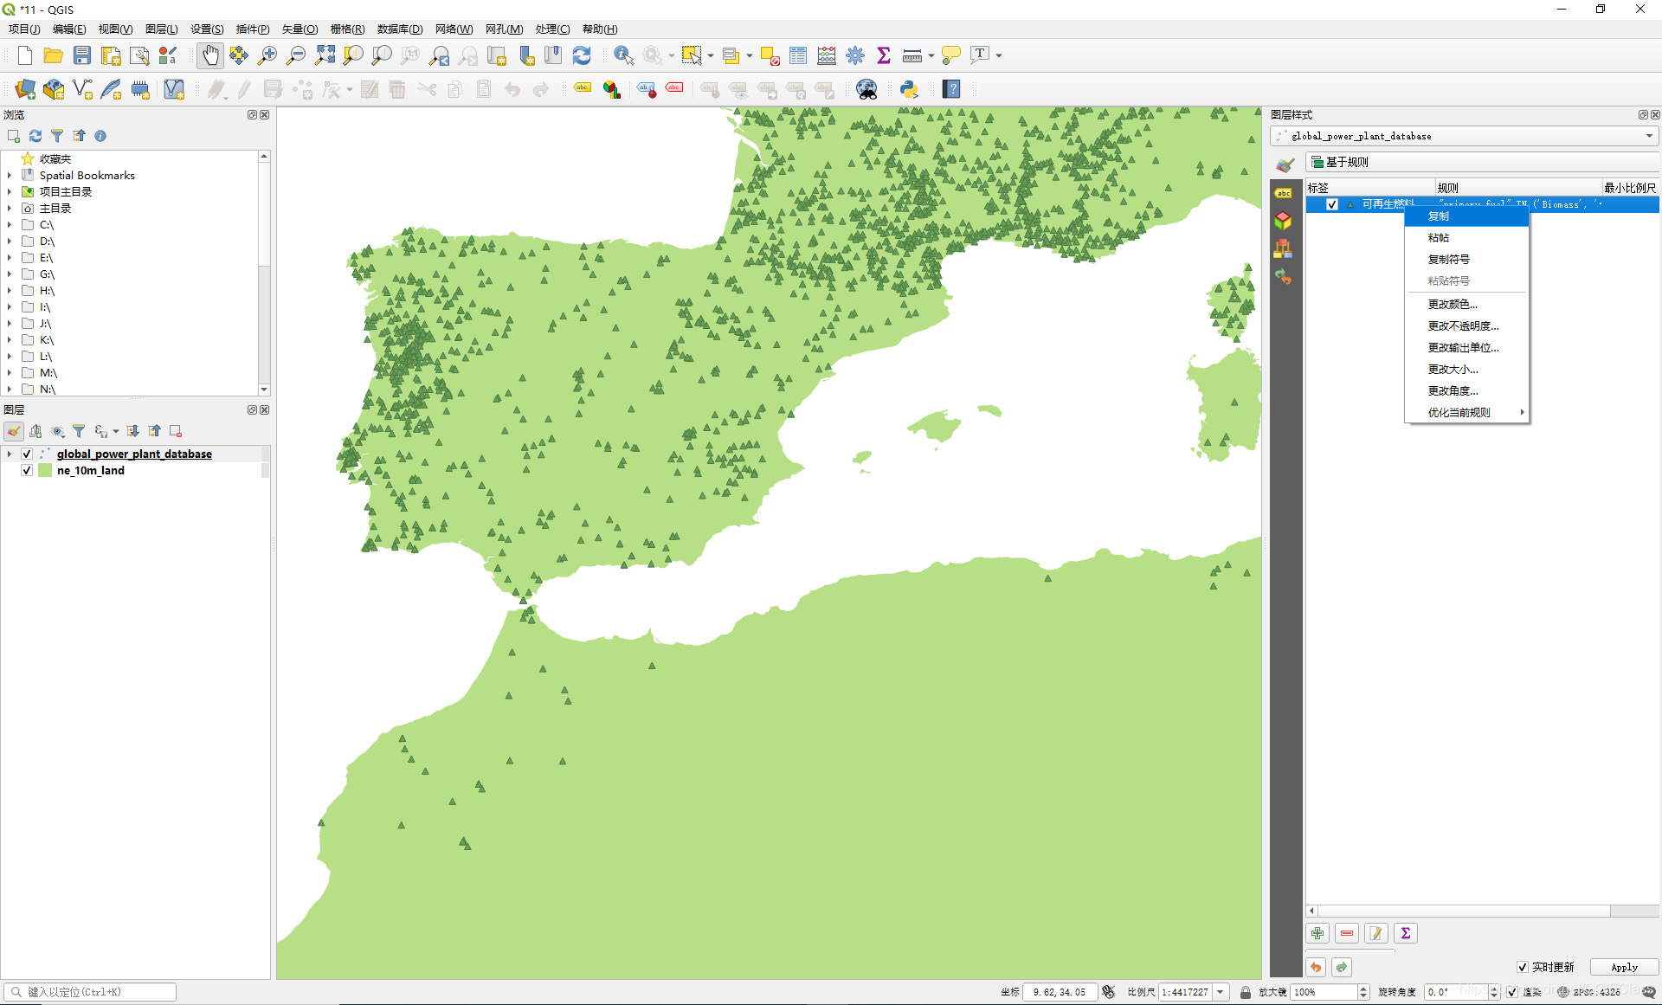Image resolution: width=1662 pixels, height=1005 pixels.
Task: Toggle visibility of ne_10m_land layer
Action: pyautogui.click(x=26, y=470)
